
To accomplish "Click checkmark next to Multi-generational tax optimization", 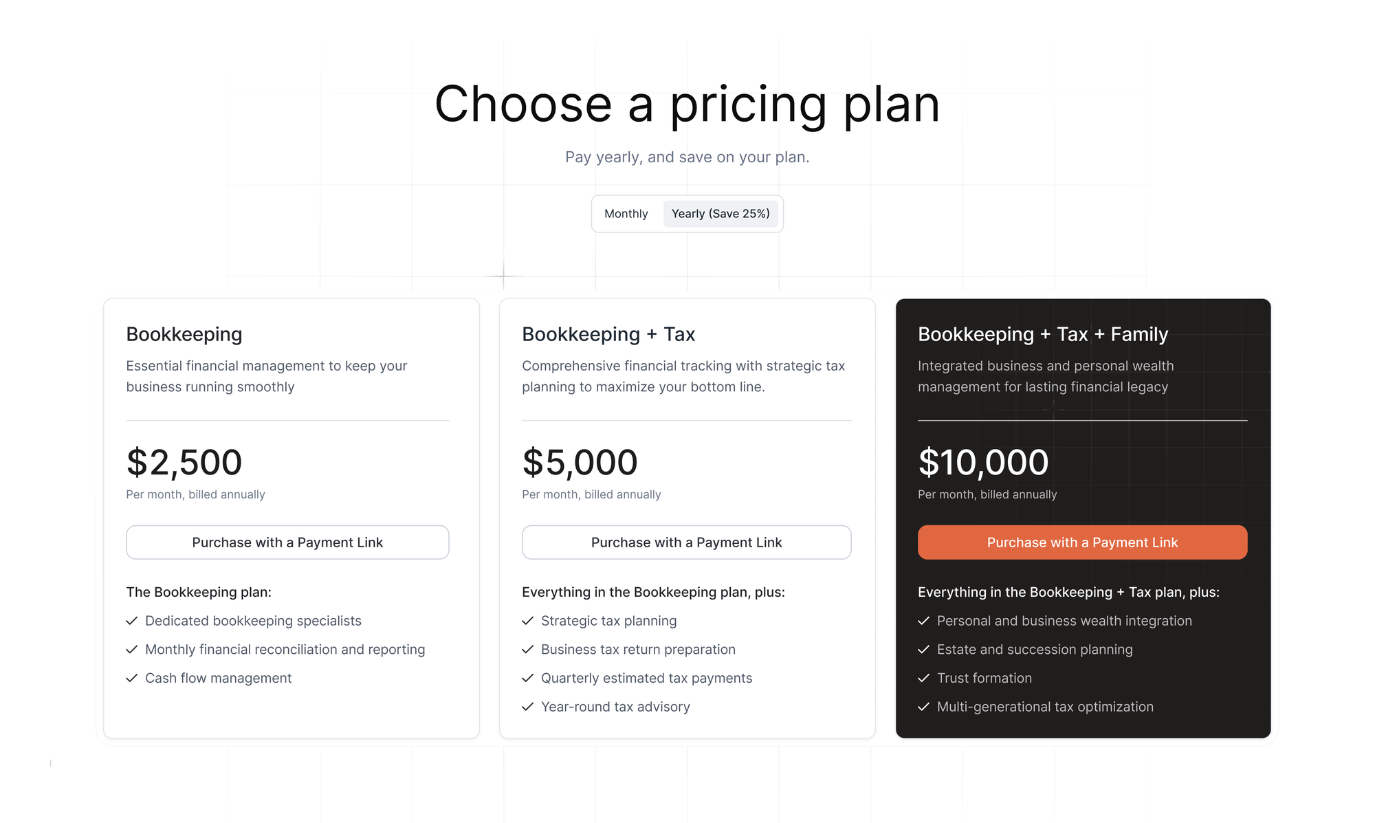I will 924,707.
